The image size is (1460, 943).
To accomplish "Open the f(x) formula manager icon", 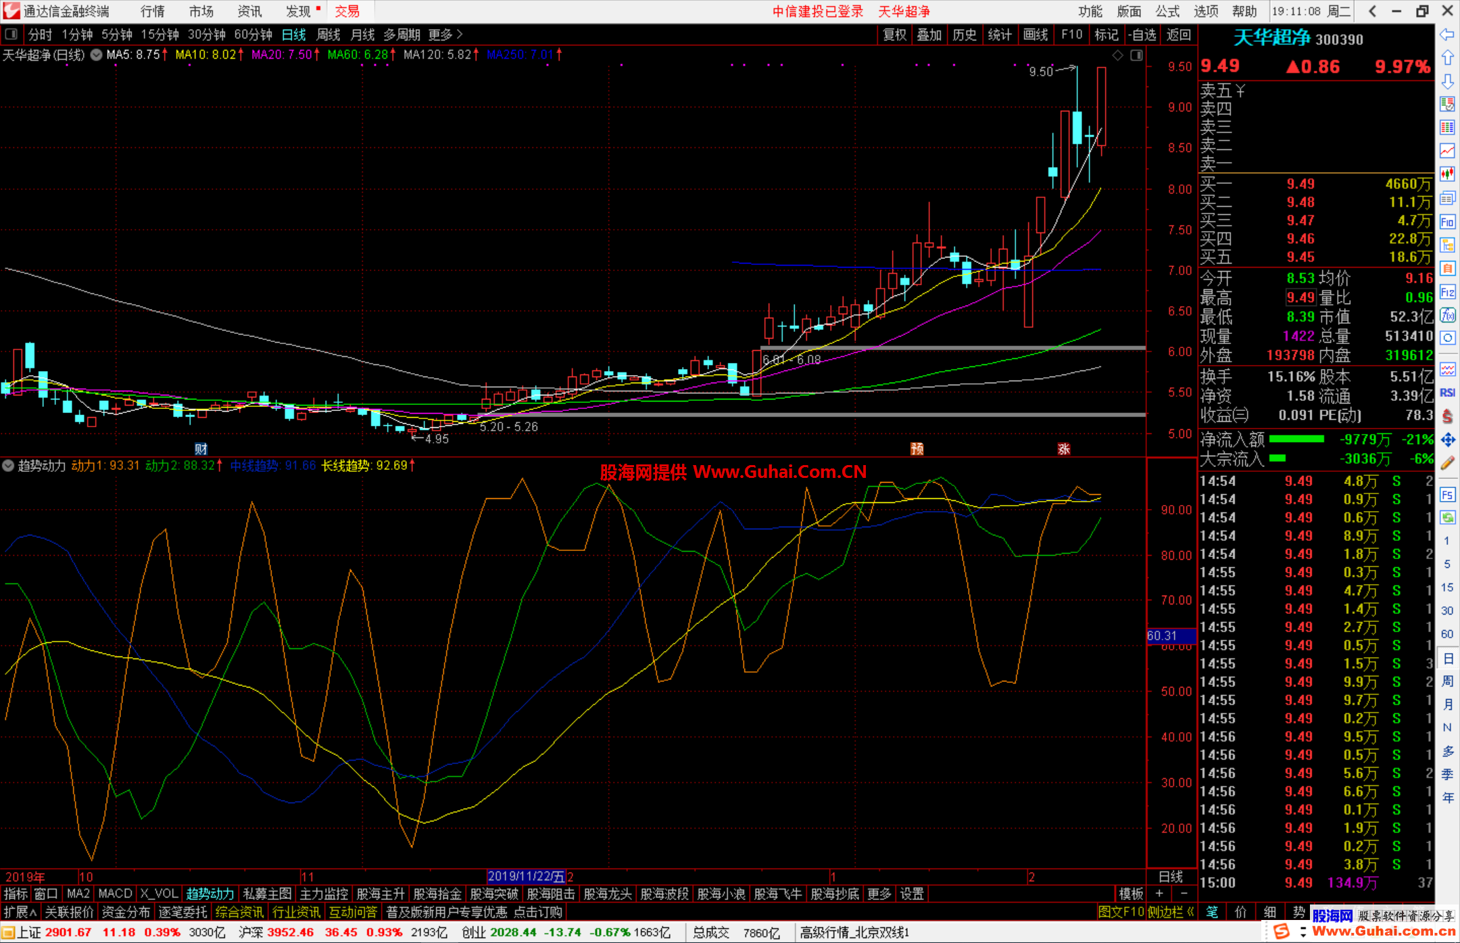I will tap(1447, 315).
